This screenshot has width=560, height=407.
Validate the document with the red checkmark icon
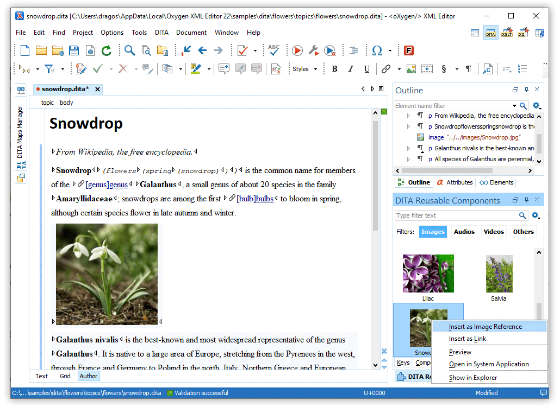point(242,50)
